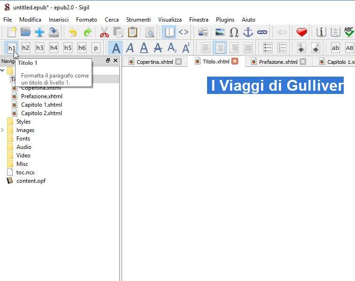Viewport: 355px width, 281px height.
Task: Apply the h5 heading style
Action: pos(68,48)
